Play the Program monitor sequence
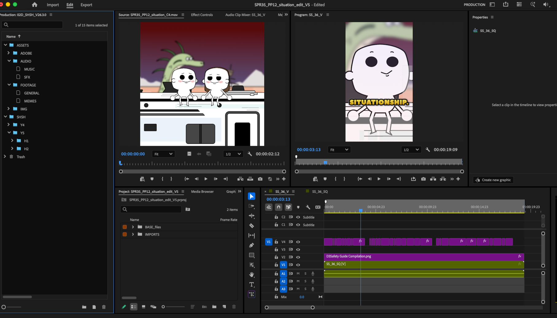Viewport: 557px width, 318px height. click(379, 179)
